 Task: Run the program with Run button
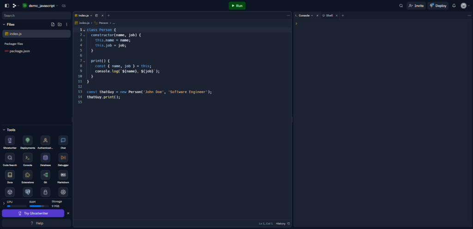(x=237, y=6)
